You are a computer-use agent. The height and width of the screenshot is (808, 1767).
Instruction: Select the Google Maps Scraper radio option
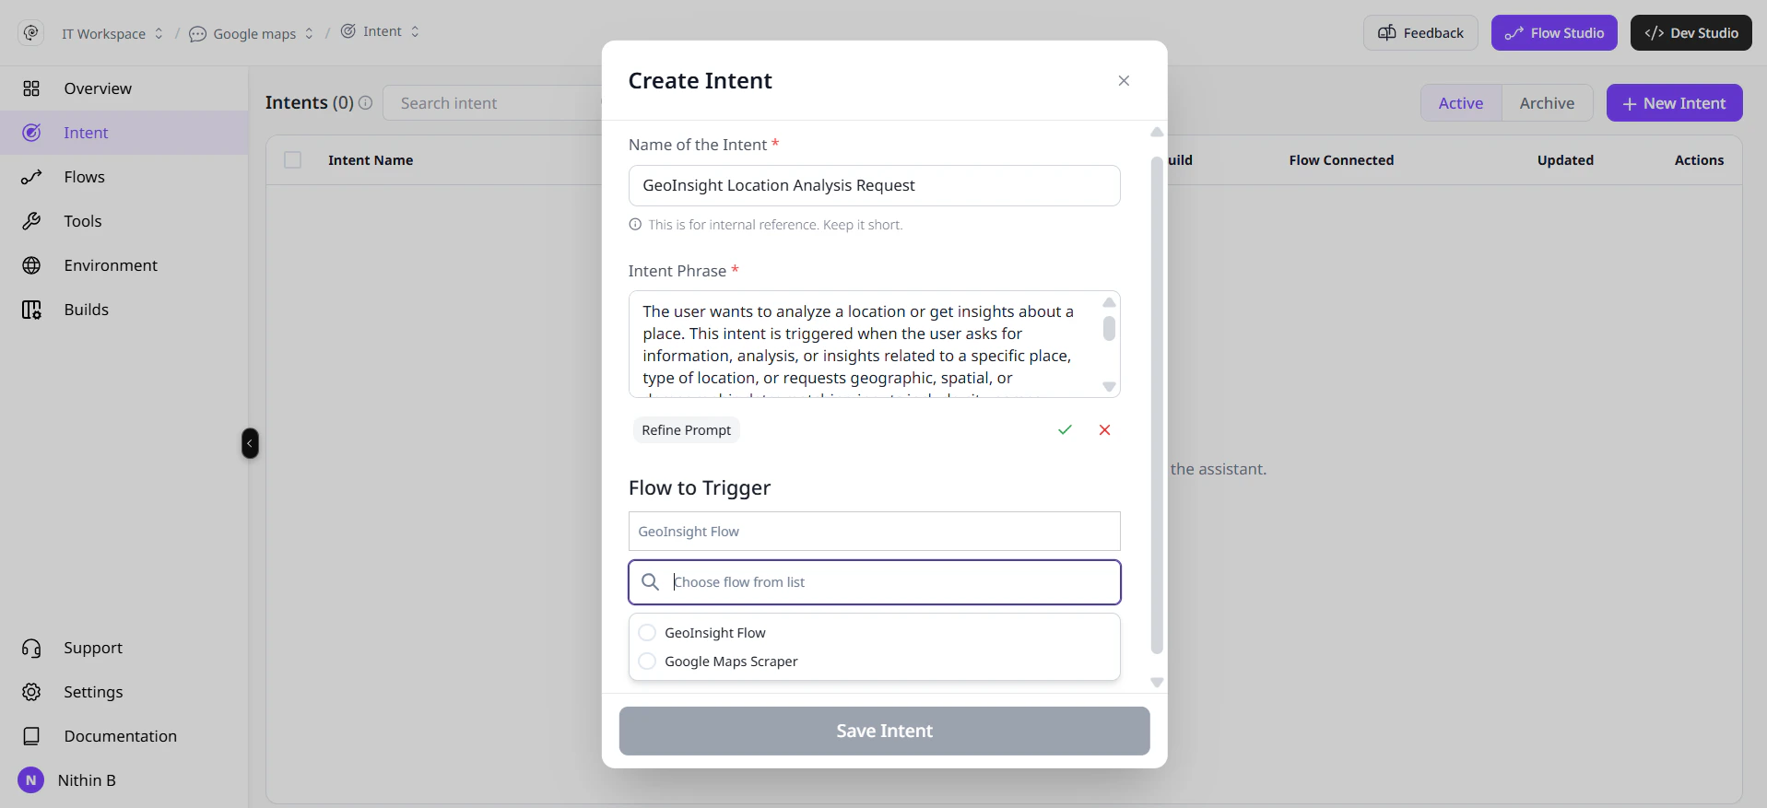click(x=647, y=662)
